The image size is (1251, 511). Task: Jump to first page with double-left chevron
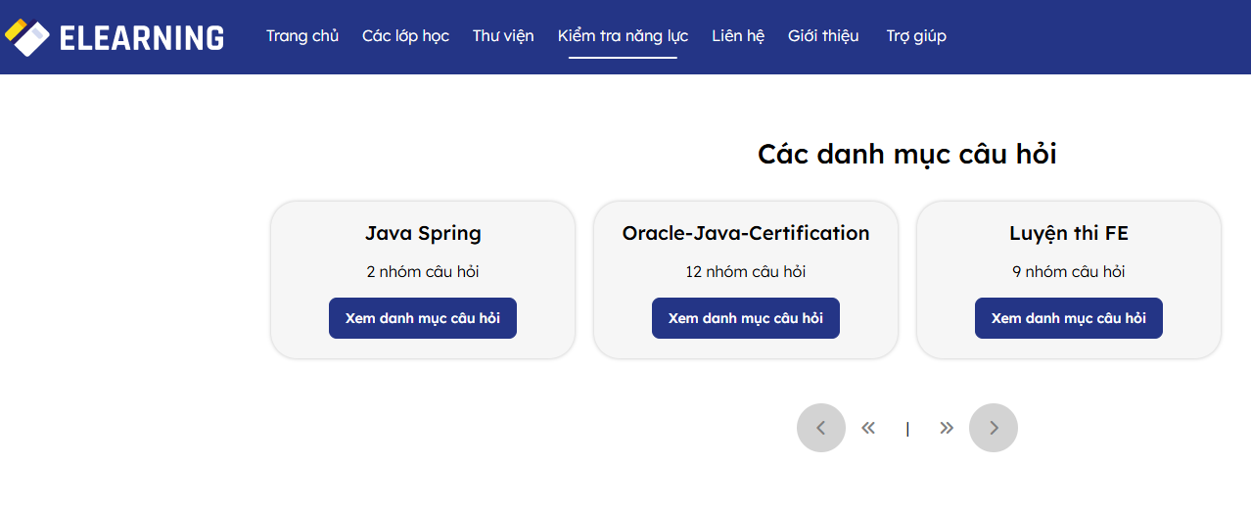[868, 428]
